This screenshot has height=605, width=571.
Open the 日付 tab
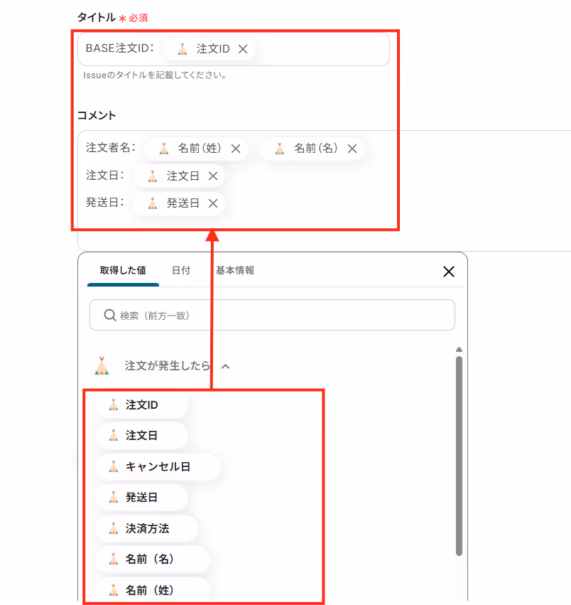coord(181,270)
